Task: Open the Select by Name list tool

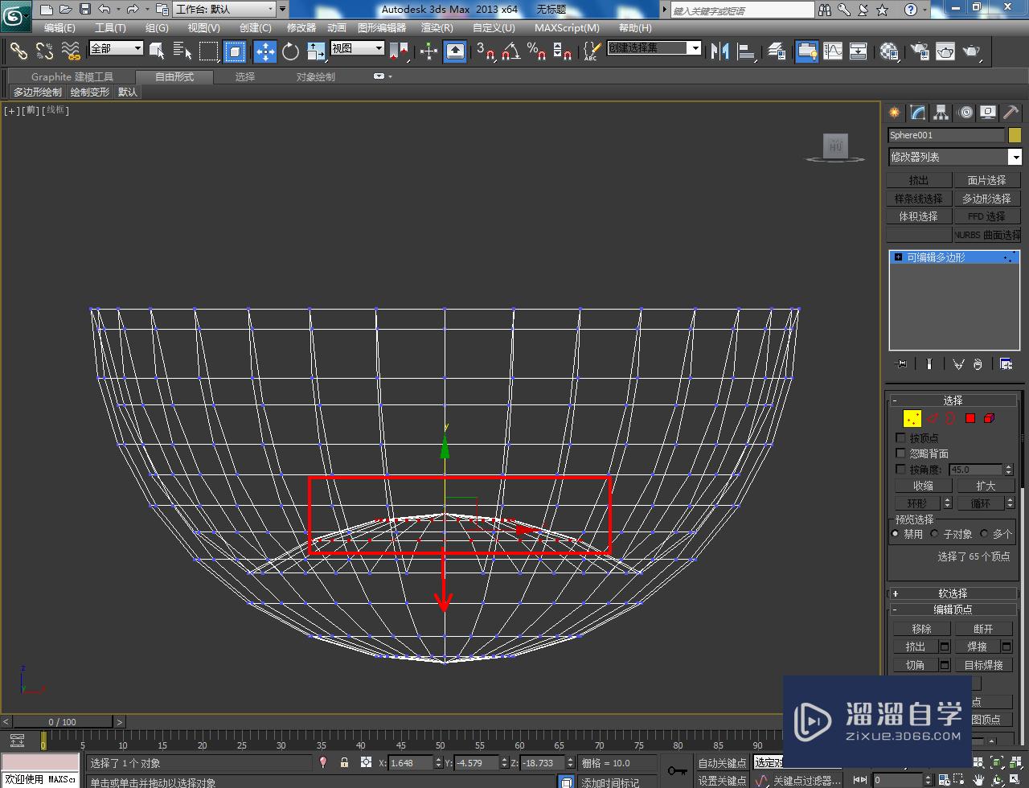Action: tap(182, 51)
